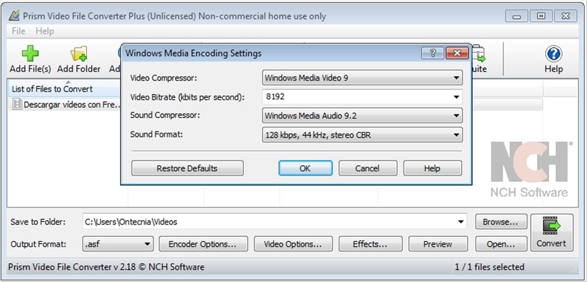
Task: Open the Output Format .asf dropdown
Action: click(118, 244)
